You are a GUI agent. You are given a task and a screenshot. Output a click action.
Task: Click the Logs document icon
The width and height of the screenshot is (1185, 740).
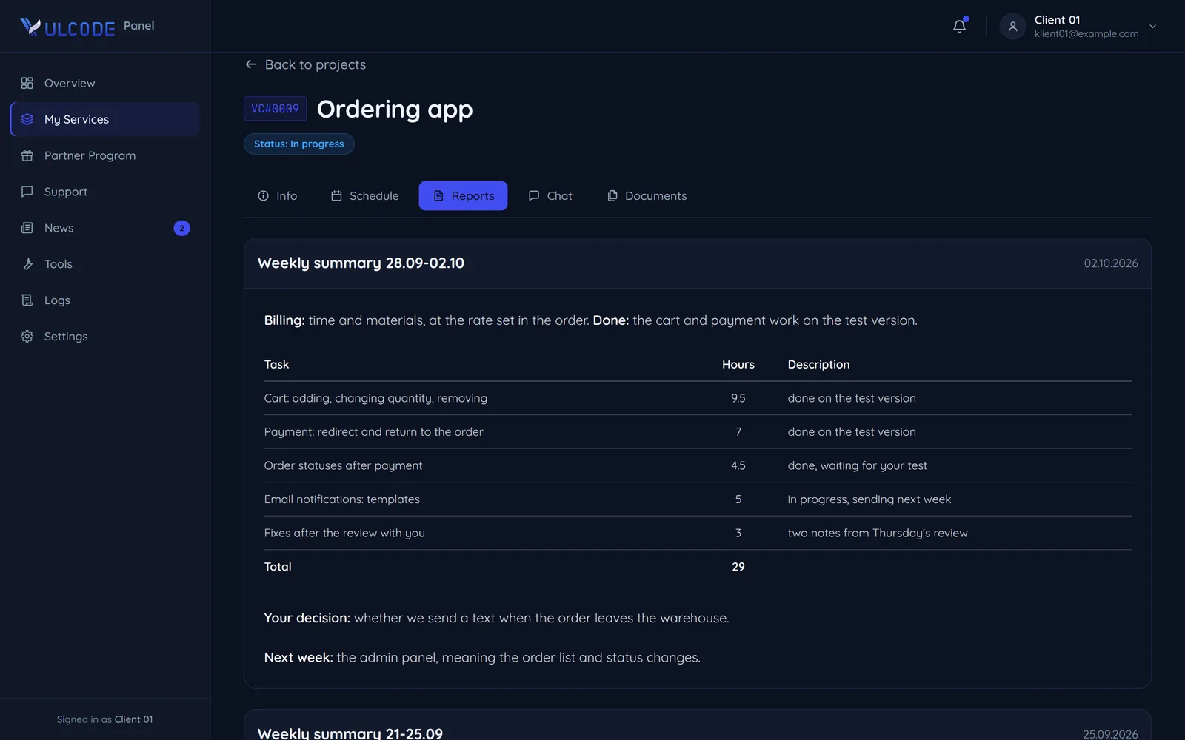pos(27,300)
